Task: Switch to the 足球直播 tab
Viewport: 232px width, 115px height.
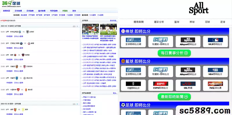Action: coord(18,11)
